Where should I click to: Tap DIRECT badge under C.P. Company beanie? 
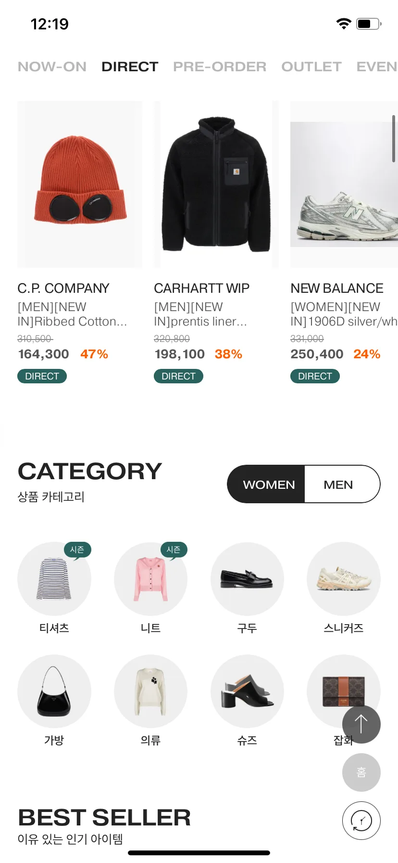click(x=42, y=376)
